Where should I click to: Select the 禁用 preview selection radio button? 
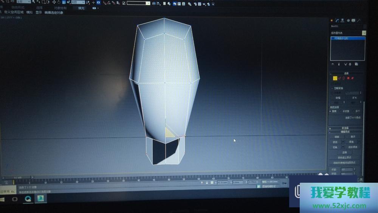pos(331,111)
